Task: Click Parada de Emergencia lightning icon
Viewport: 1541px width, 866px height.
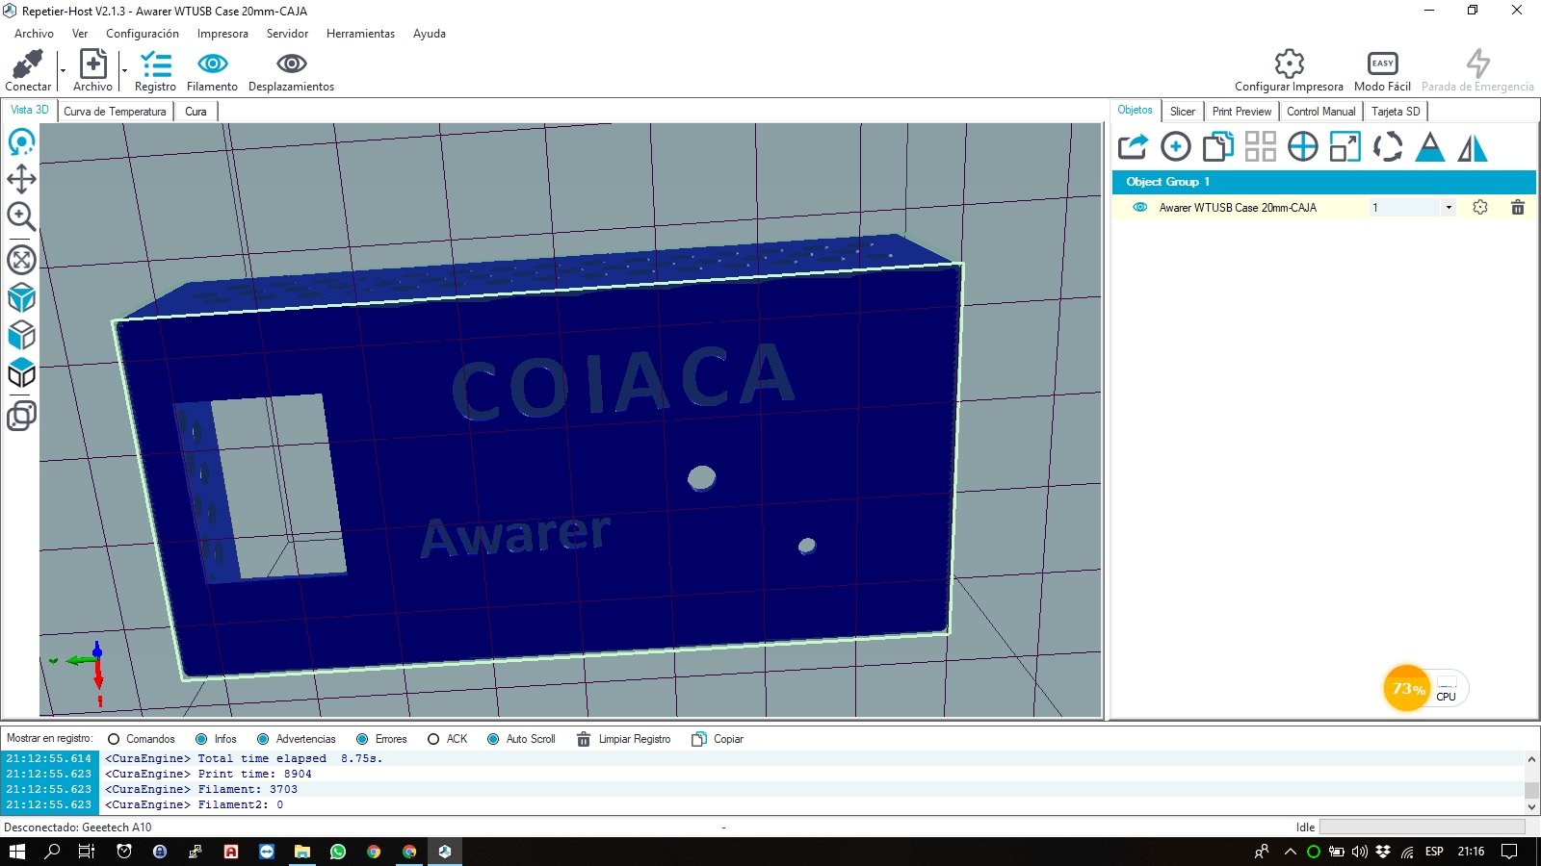Action: coord(1477,64)
